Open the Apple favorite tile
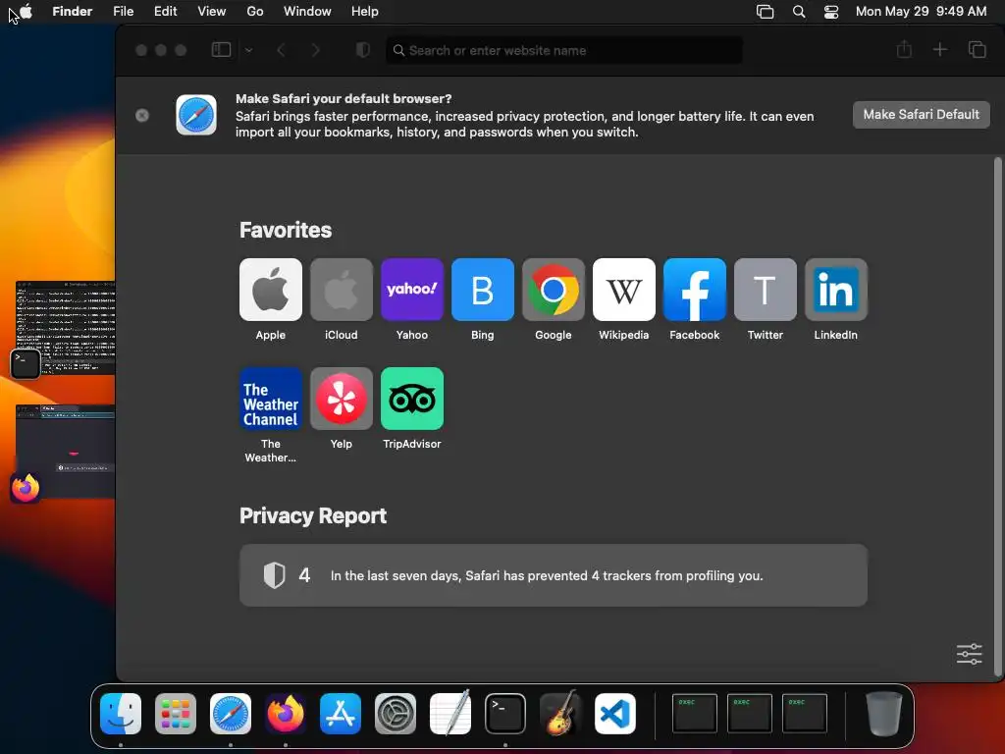This screenshot has height=754, width=1005. coord(271,290)
